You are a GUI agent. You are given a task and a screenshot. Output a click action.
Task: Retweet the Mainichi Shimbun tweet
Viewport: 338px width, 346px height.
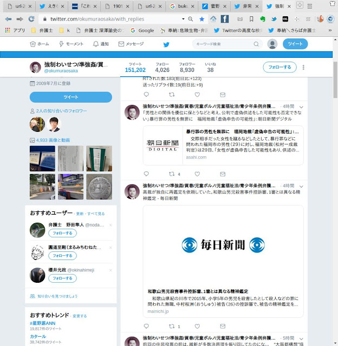point(172,326)
